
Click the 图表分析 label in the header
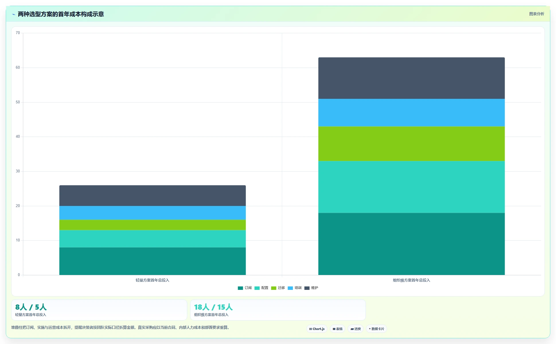pos(537,14)
